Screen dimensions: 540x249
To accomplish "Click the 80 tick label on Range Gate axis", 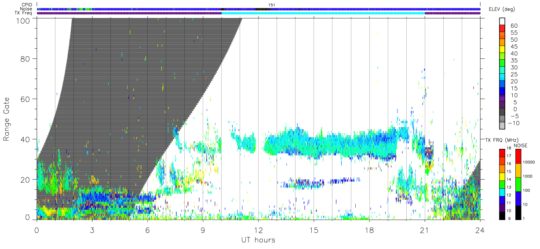I will click(x=26, y=58).
